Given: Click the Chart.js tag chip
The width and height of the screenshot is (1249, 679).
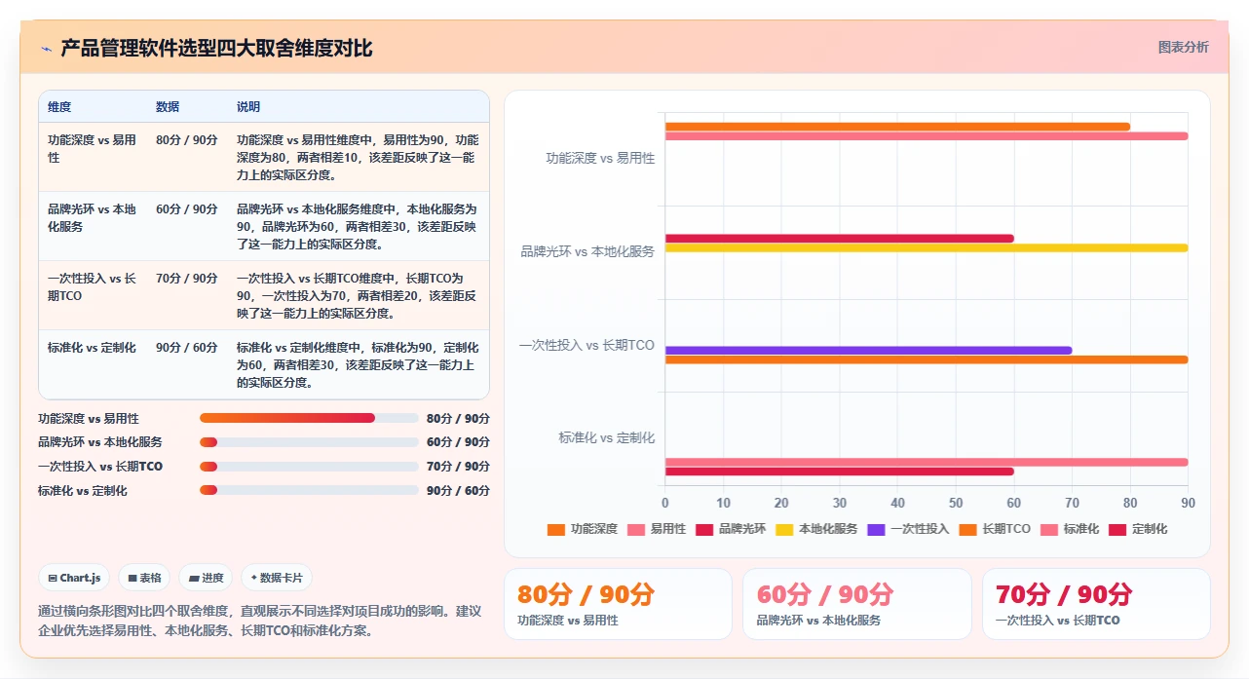Looking at the screenshot, I should click(x=75, y=578).
